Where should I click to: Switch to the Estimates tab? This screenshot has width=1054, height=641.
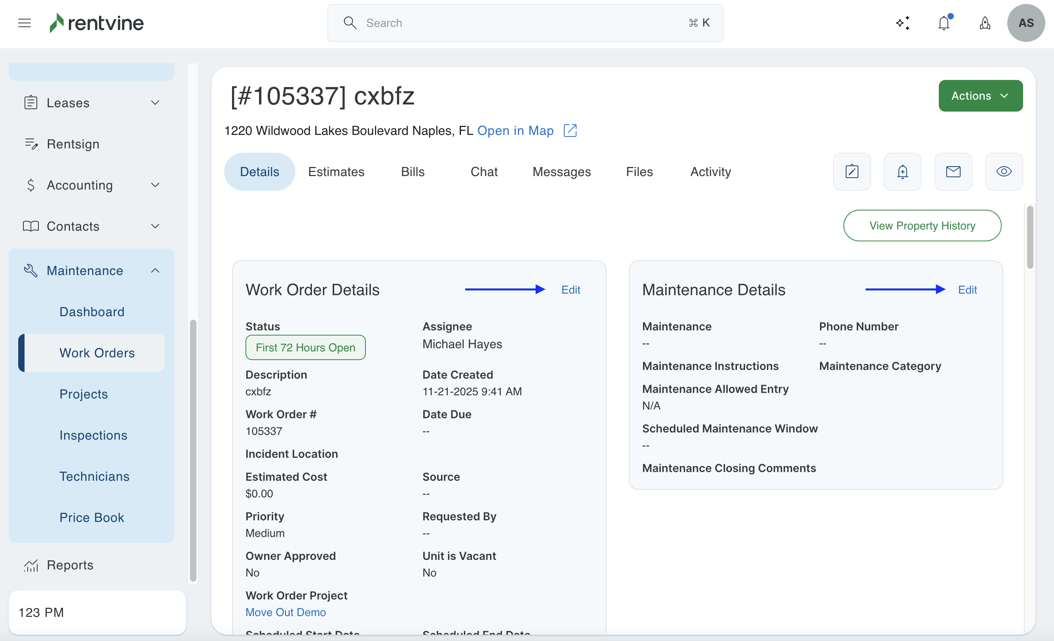pyautogui.click(x=336, y=172)
